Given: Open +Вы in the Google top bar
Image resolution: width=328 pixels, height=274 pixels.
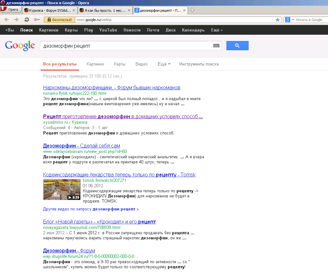Looking at the screenshot, I should (x=10, y=30).
